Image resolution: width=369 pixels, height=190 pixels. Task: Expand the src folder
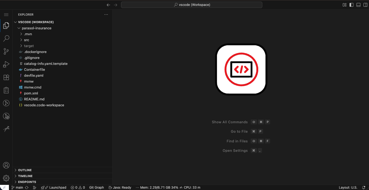coord(63,40)
